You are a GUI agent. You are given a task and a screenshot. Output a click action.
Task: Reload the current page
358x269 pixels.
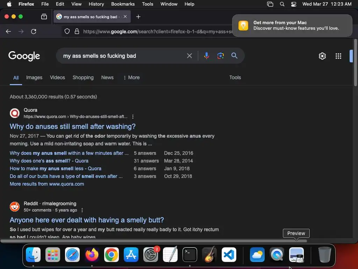(x=34, y=31)
